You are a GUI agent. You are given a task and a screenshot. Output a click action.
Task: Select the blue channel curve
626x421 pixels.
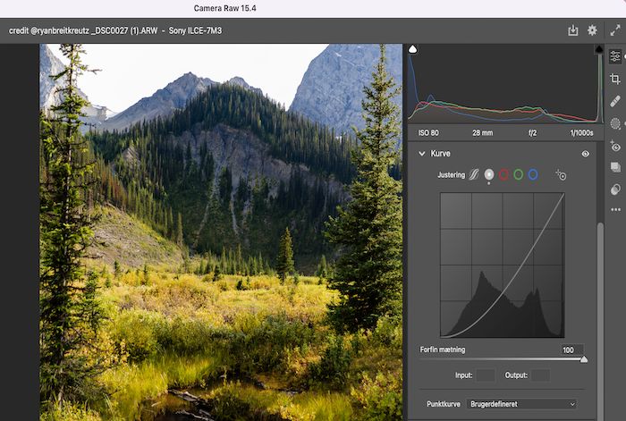pyautogui.click(x=533, y=175)
